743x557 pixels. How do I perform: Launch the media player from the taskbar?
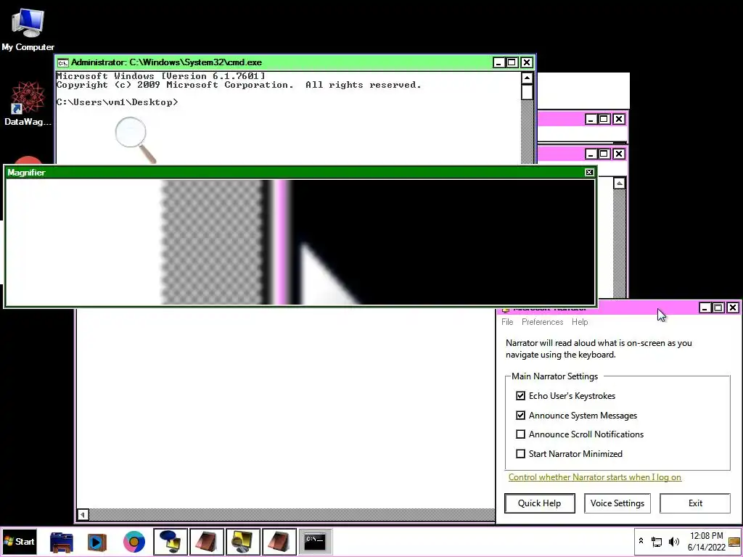tap(97, 542)
